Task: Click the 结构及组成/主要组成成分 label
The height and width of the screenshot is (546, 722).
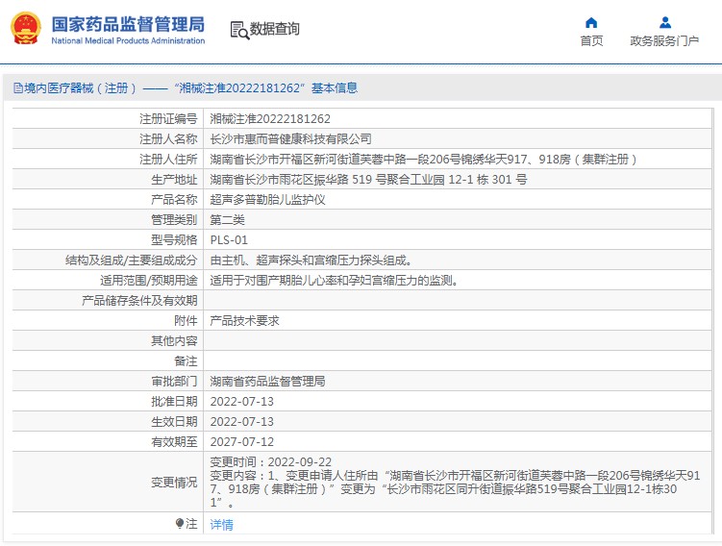Action: pos(132,261)
